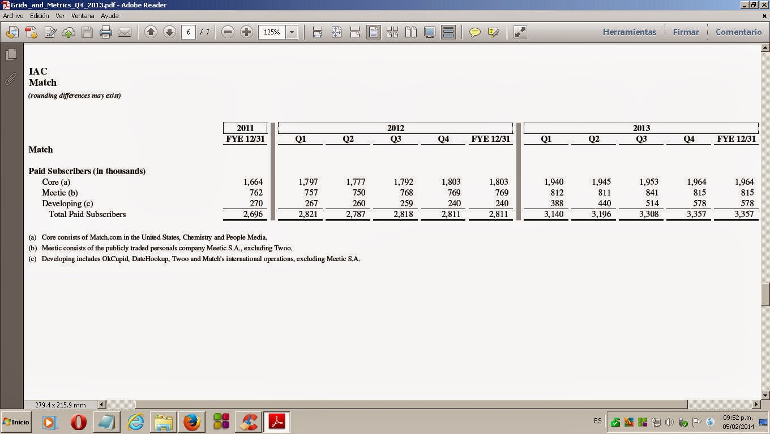Viewport: 770px width, 434px height.
Task: Click the page size 279.4 x 215.9 mm
Action: pos(60,405)
